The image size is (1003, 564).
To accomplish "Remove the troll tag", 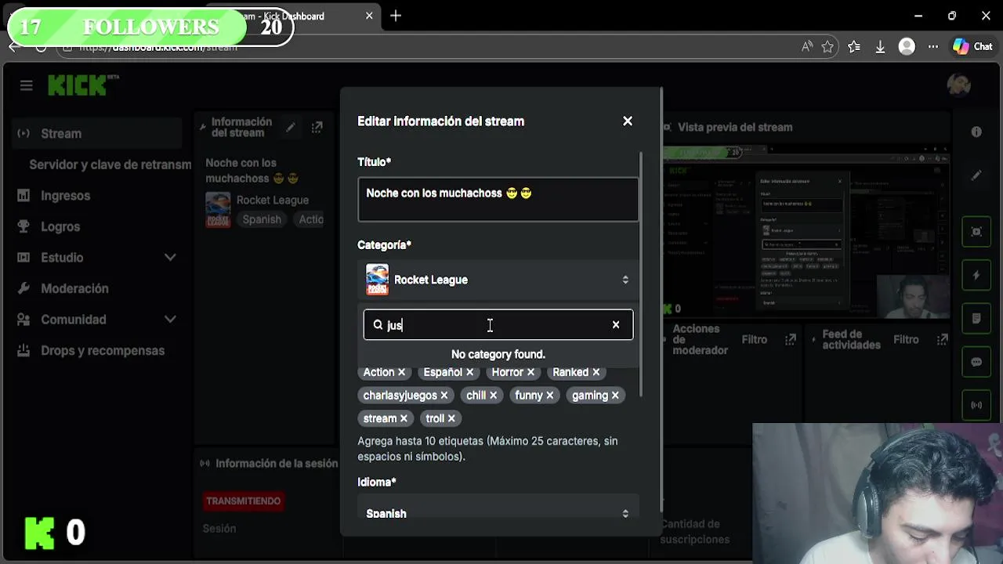I will [451, 418].
